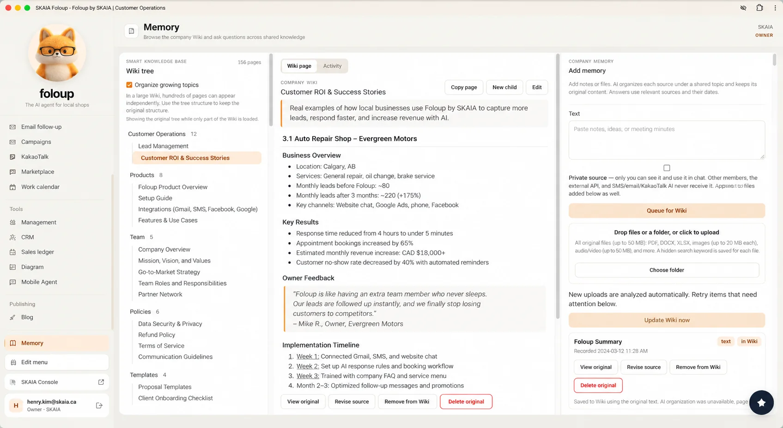
Task: Click Delete original under Foloup Summary
Action: 598,386
